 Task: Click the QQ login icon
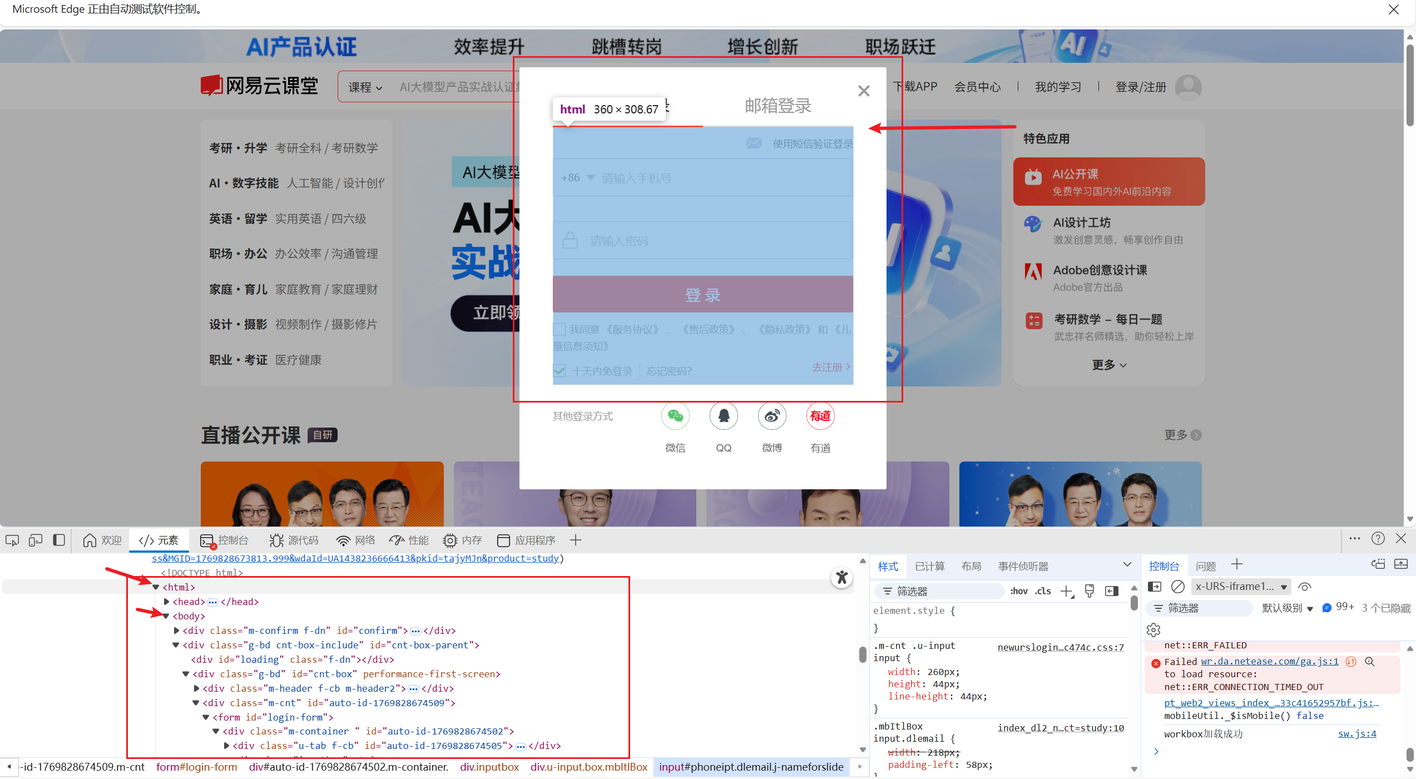724,416
